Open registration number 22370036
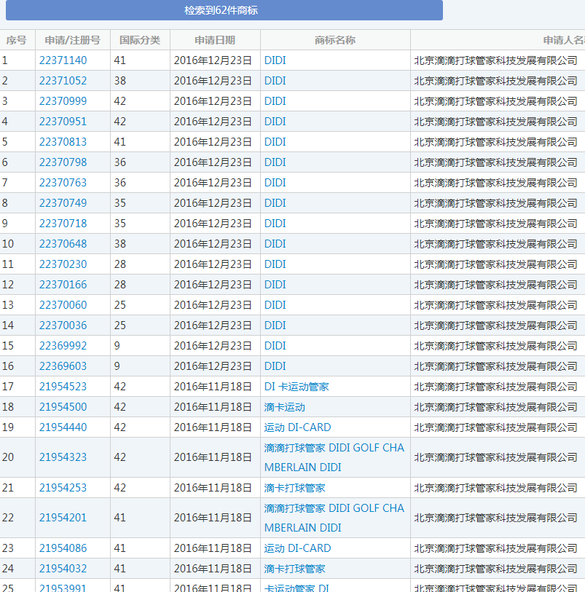This screenshot has height=592, width=585. click(63, 325)
